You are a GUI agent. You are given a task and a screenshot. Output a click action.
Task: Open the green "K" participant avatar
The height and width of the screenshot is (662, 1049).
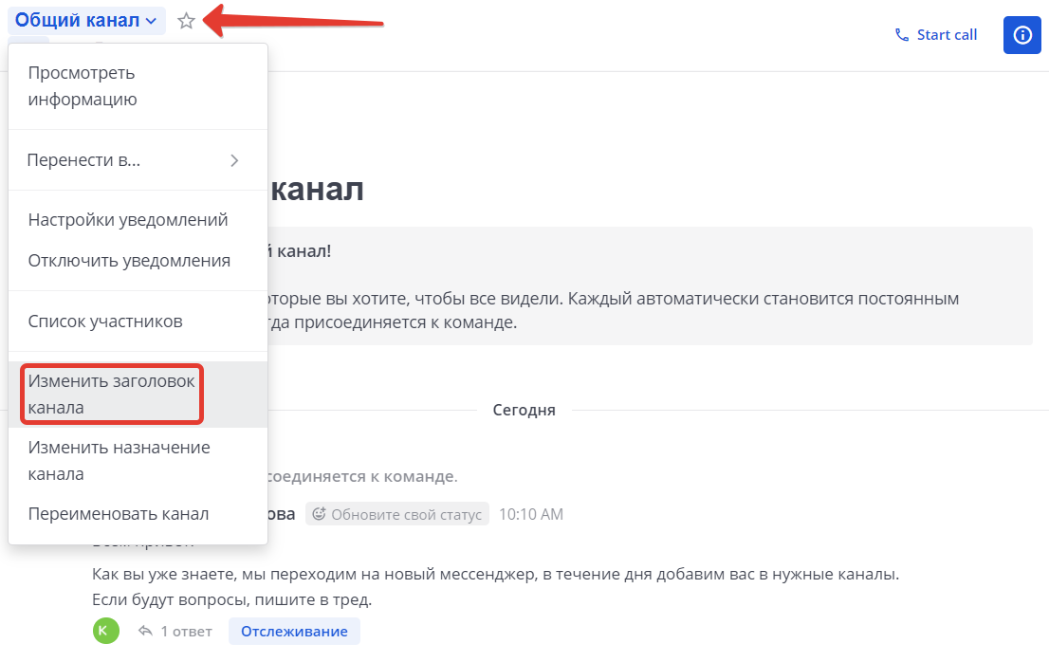tap(105, 630)
